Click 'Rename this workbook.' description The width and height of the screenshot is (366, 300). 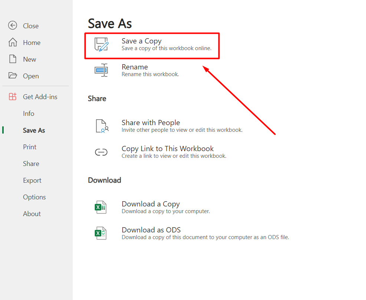pyautogui.click(x=150, y=74)
